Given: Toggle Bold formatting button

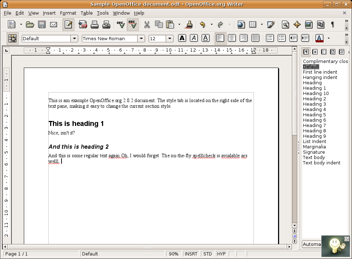Looking at the screenshot, I should (x=182, y=38).
